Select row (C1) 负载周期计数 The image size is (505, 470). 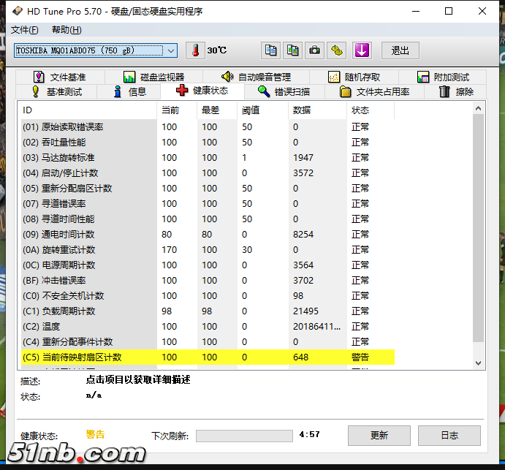click(208, 311)
